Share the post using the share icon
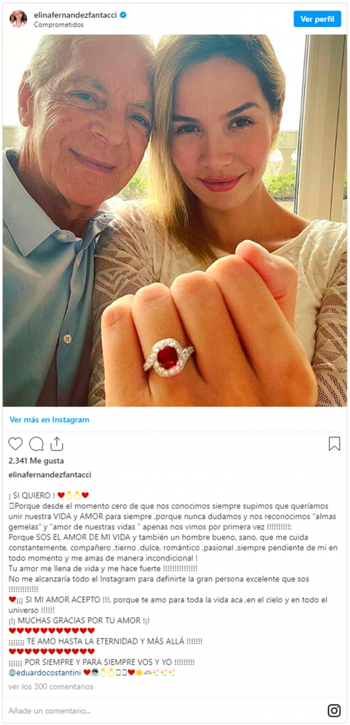 tap(56, 443)
